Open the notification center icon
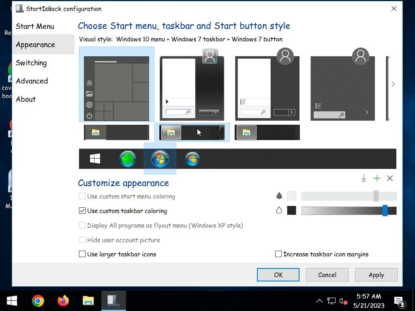Viewport: 415px width, 311px height. pos(399,301)
